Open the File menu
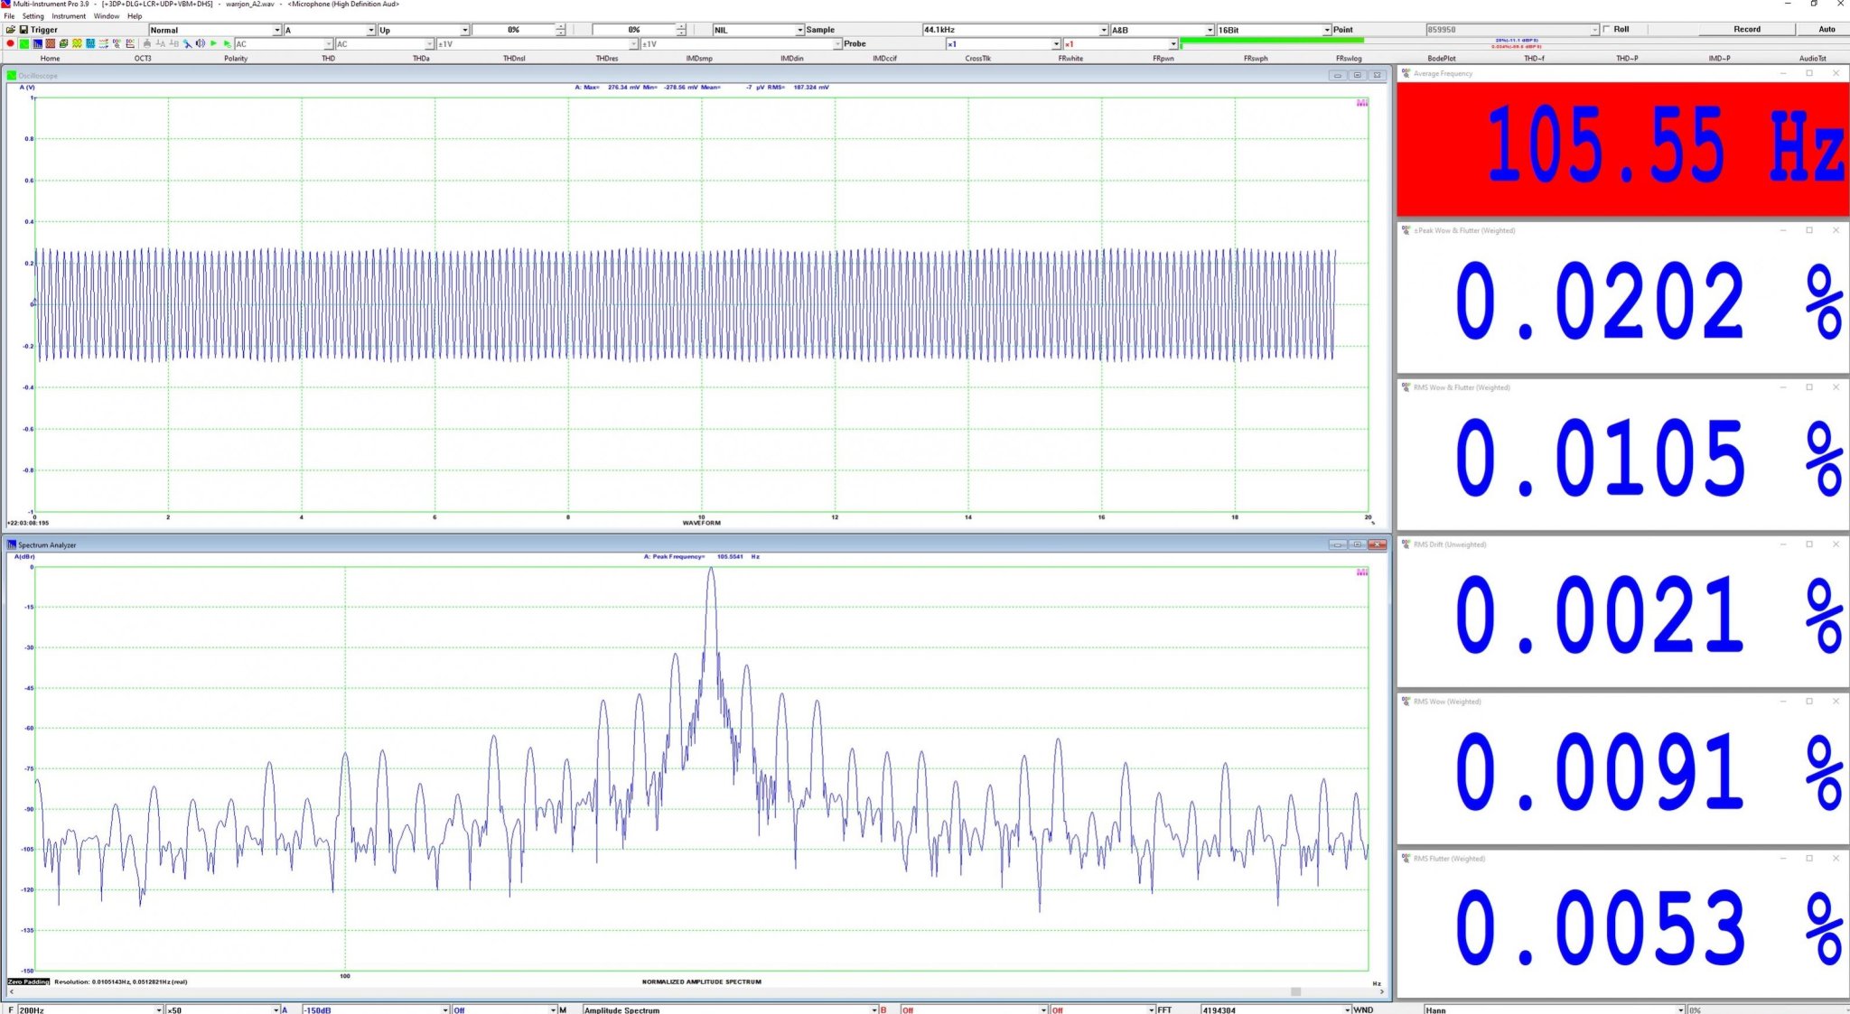1850x1014 pixels. point(9,16)
